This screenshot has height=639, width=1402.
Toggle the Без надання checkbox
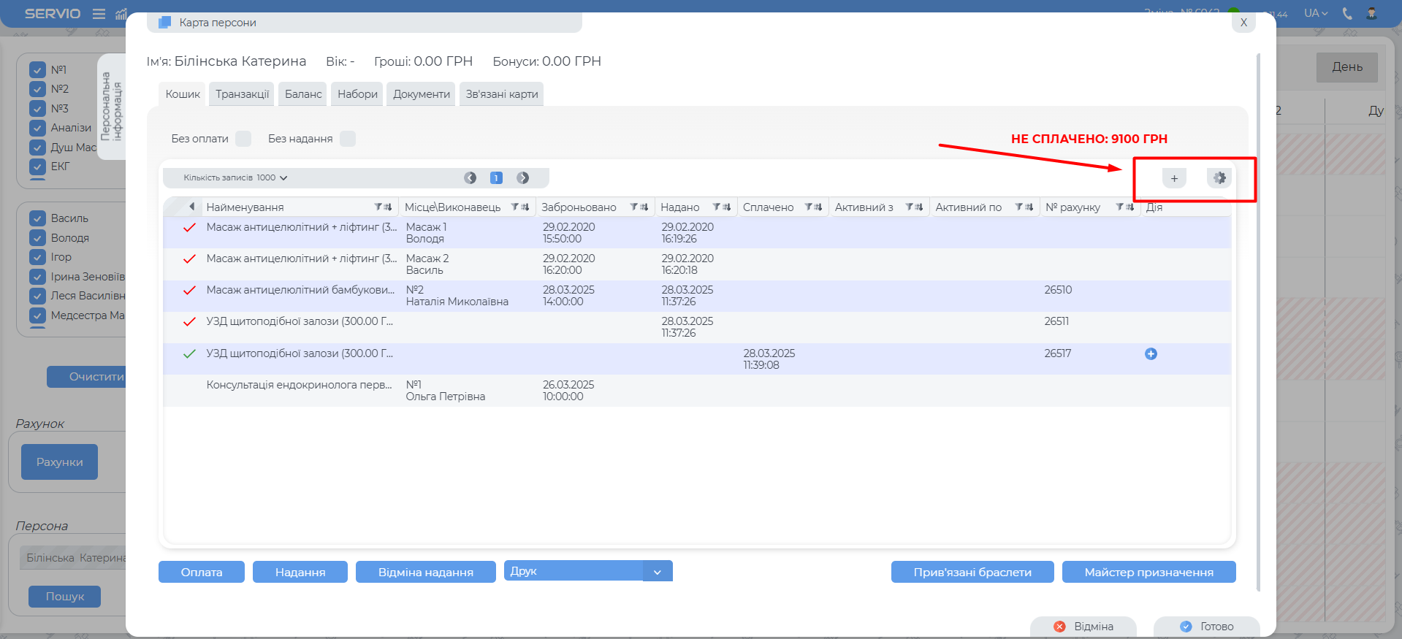tap(348, 139)
